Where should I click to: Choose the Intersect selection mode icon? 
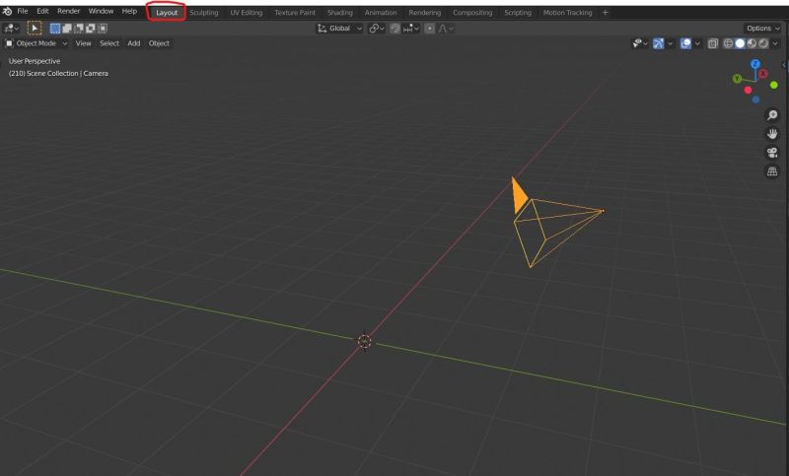[103, 29]
